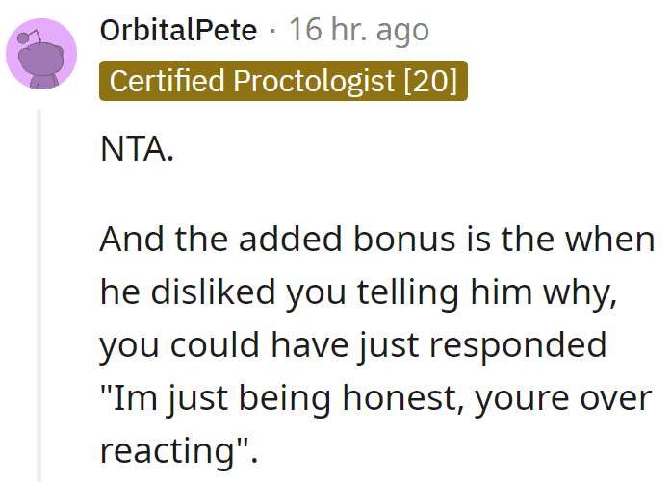Click the word 'telling' in the comment
The width and height of the screenshot is (671, 482).
pyautogui.click(x=408, y=292)
